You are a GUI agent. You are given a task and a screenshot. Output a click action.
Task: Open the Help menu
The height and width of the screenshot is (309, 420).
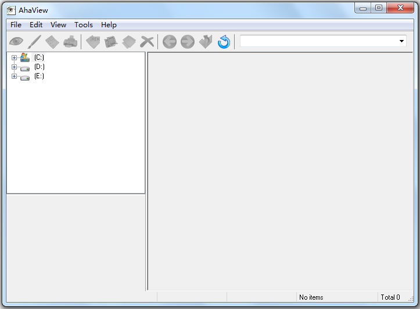[x=109, y=25]
